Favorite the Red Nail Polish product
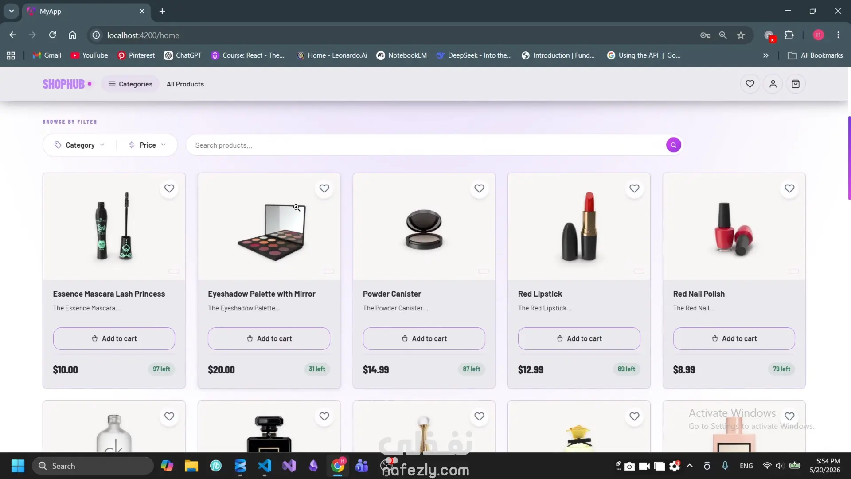The height and width of the screenshot is (479, 851). (x=789, y=188)
